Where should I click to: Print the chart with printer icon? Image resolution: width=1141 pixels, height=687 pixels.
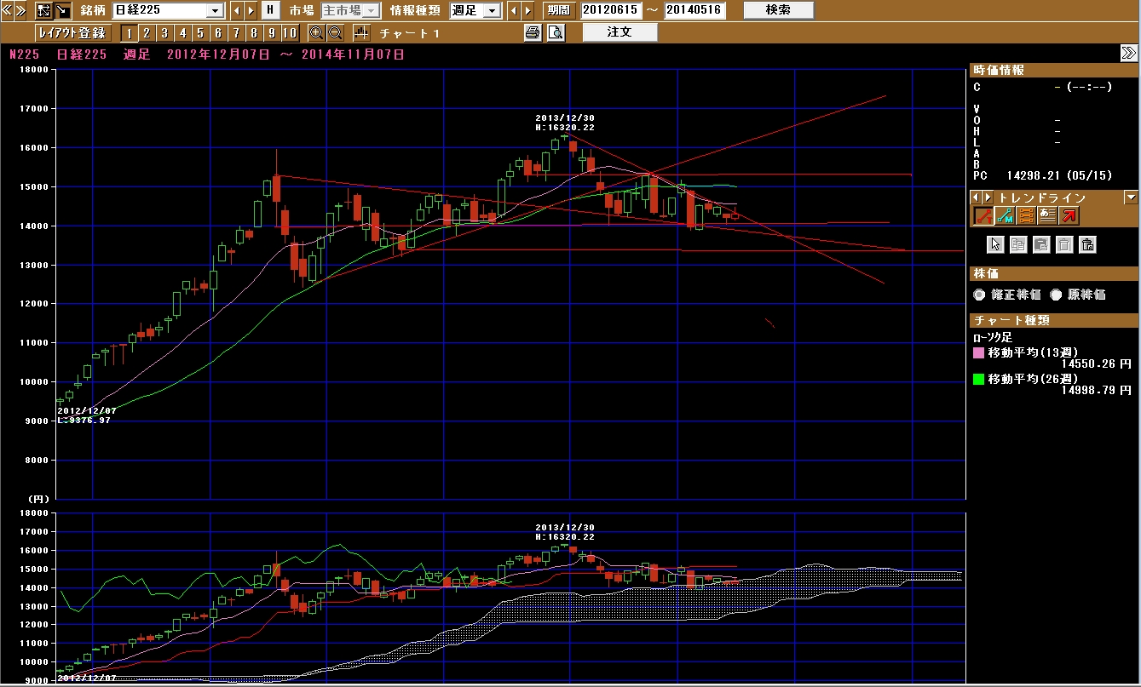[x=533, y=32]
